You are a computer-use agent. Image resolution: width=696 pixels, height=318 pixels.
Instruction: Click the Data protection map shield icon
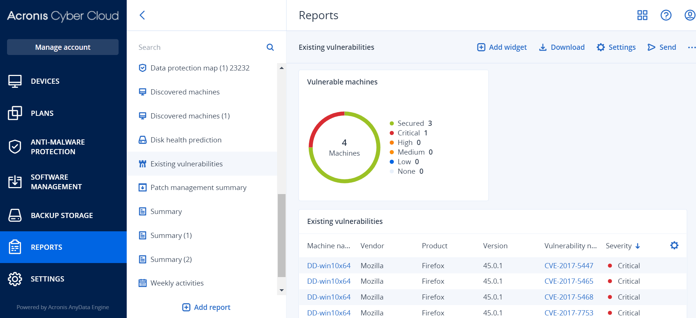pyautogui.click(x=142, y=68)
